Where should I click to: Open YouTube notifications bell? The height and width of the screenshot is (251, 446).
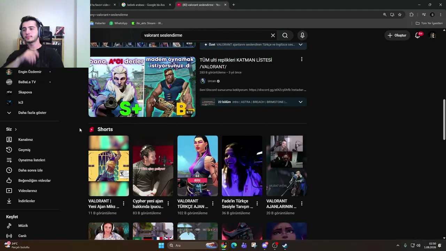tap(418, 35)
